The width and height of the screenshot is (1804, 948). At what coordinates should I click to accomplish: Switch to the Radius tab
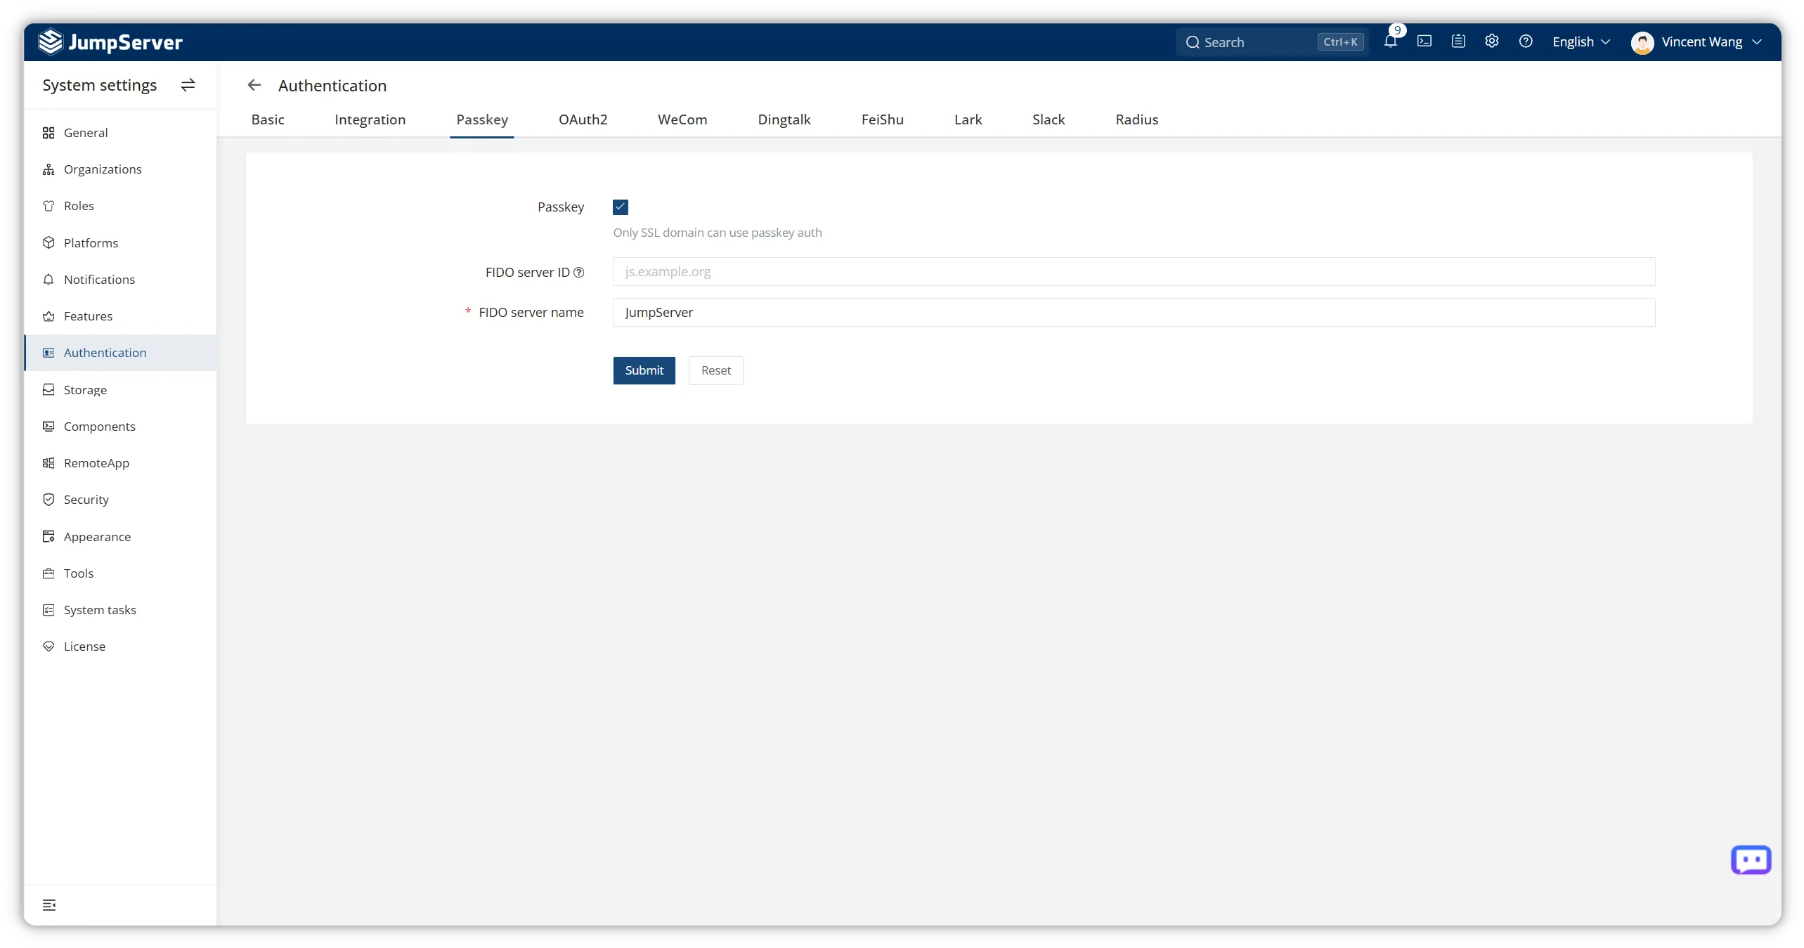(1136, 119)
